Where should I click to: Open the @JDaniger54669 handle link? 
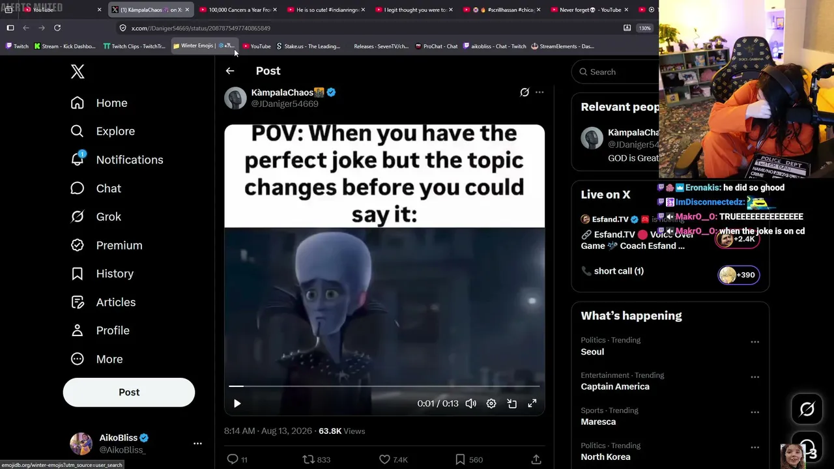pyautogui.click(x=285, y=104)
